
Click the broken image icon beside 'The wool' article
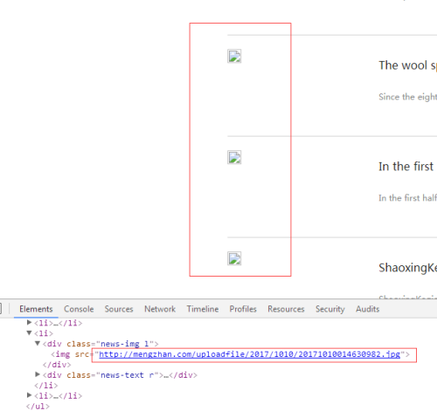(234, 56)
